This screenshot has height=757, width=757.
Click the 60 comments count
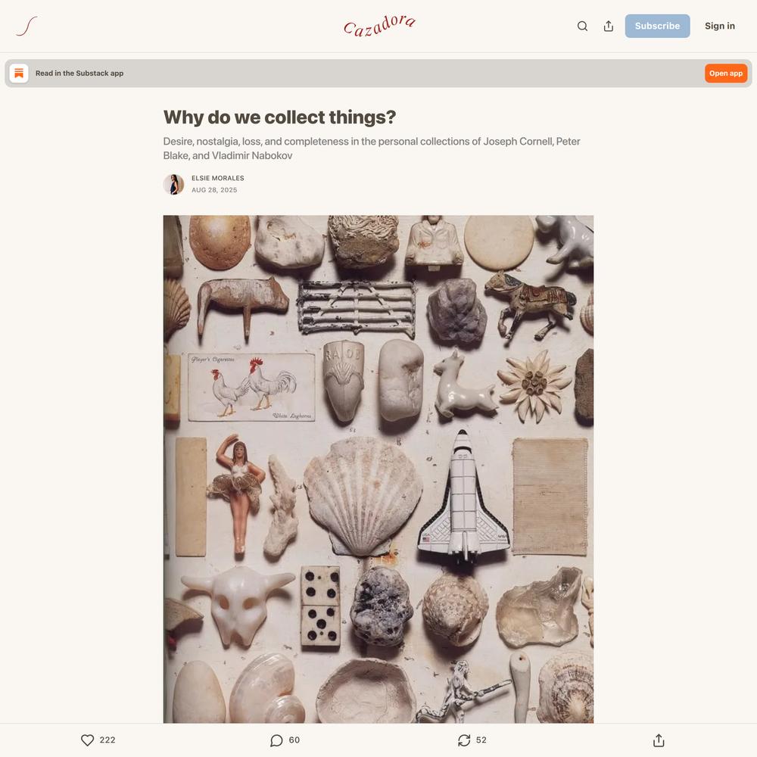[294, 740]
